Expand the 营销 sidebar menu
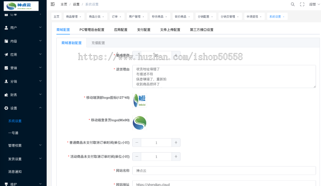This screenshot has height=186, width=321. [x=40, y=67]
